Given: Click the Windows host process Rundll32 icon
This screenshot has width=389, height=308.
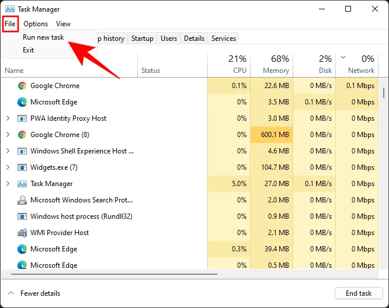Looking at the screenshot, I should tap(22, 216).
